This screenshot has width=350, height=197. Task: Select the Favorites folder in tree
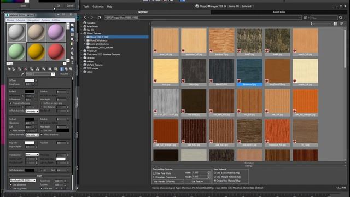coord(91,23)
